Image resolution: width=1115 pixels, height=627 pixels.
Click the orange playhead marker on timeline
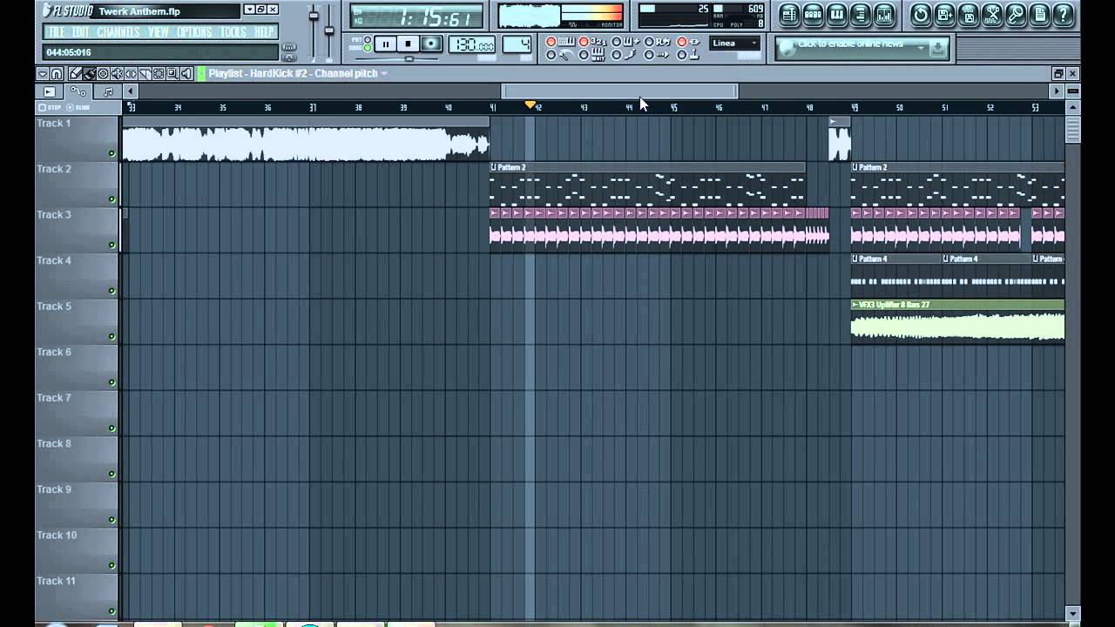coord(530,105)
